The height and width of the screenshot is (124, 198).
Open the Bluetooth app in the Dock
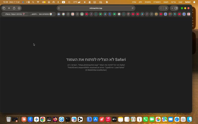click(x=30, y=119)
